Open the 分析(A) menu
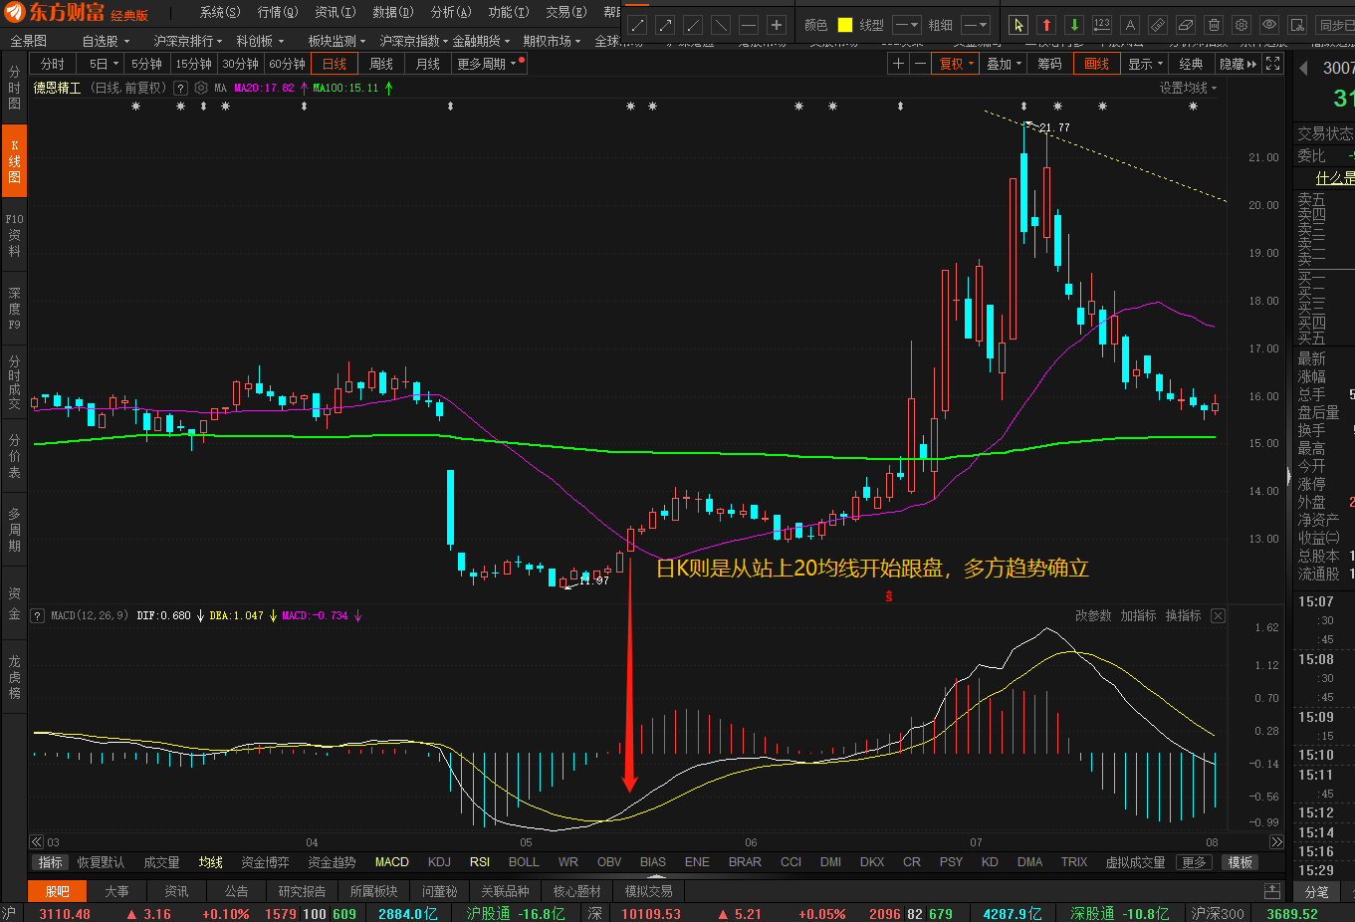Viewport: 1355px width, 922px height. (451, 12)
